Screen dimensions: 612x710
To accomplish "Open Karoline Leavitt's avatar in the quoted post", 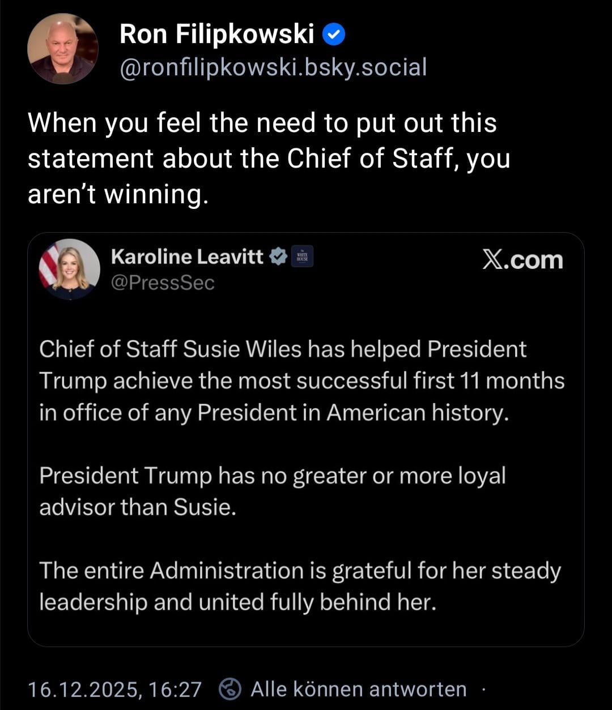I will tap(69, 268).
